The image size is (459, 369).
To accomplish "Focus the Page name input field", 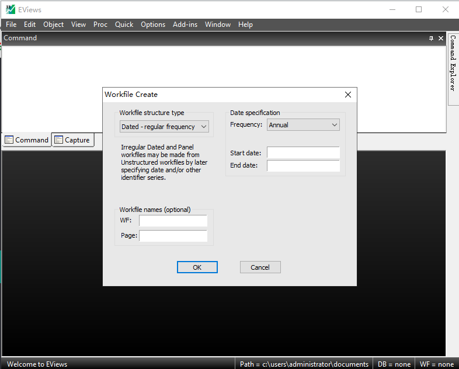I will pyautogui.click(x=173, y=235).
